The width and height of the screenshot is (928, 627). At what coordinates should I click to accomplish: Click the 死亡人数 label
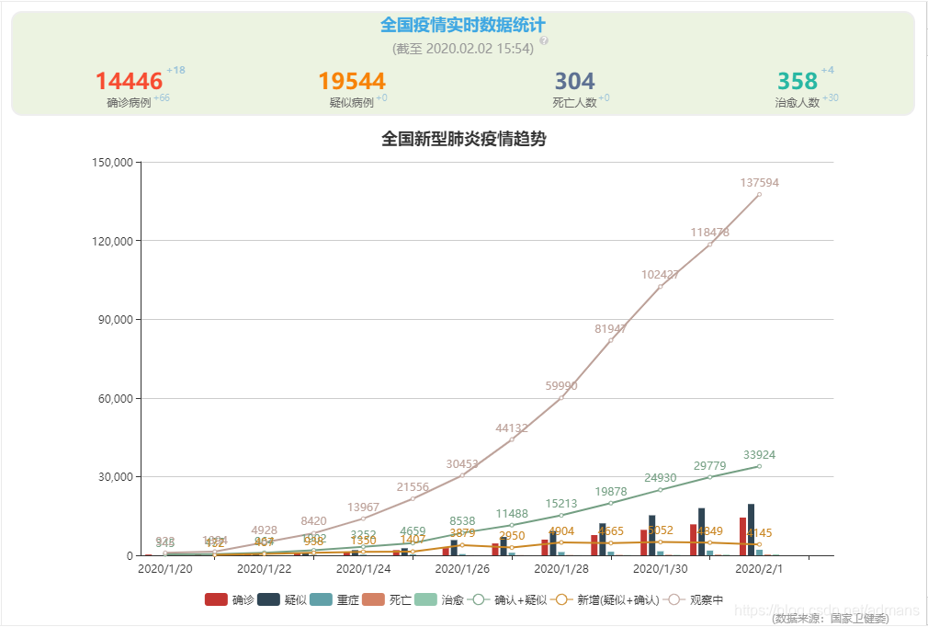tap(574, 102)
